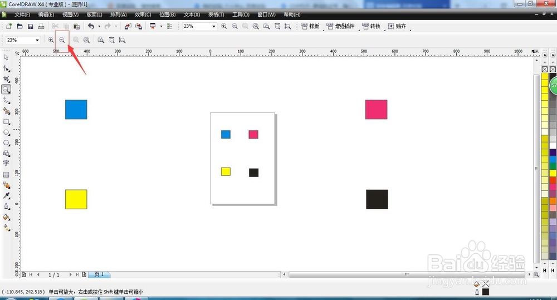Go to next page with navigator arrow
The height and width of the screenshot is (300, 557).
coord(70,274)
